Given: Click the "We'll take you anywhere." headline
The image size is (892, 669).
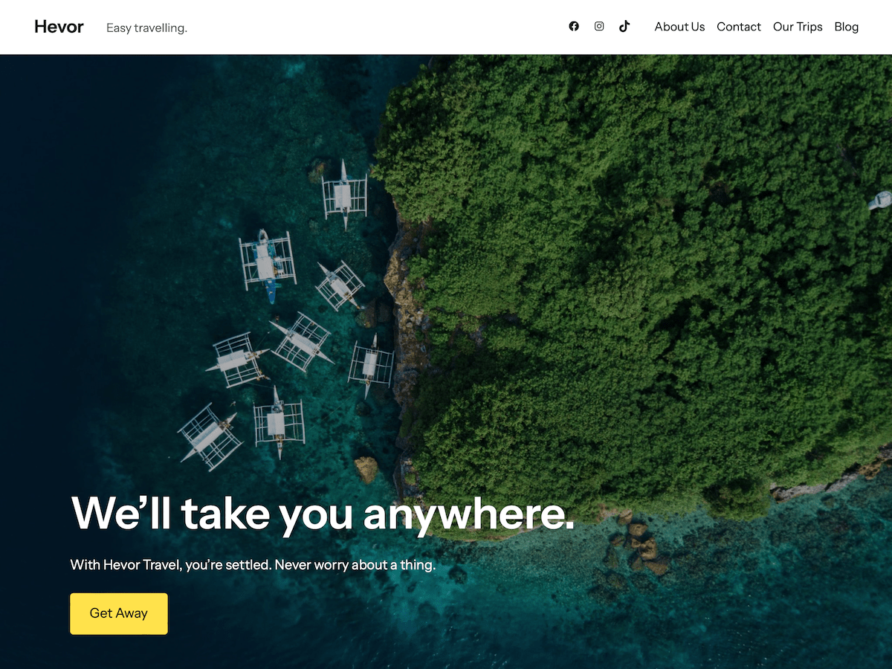Looking at the screenshot, I should (323, 513).
